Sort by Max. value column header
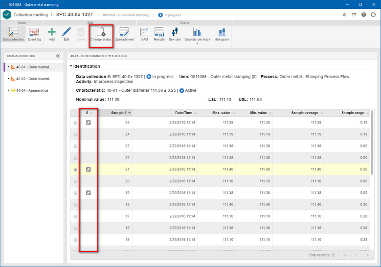381x267 pixels. (x=217, y=113)
